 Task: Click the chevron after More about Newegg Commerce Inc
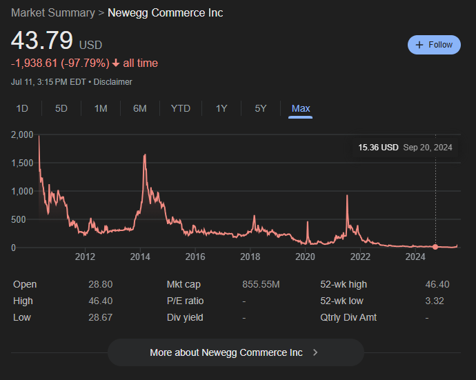point(315,352)
